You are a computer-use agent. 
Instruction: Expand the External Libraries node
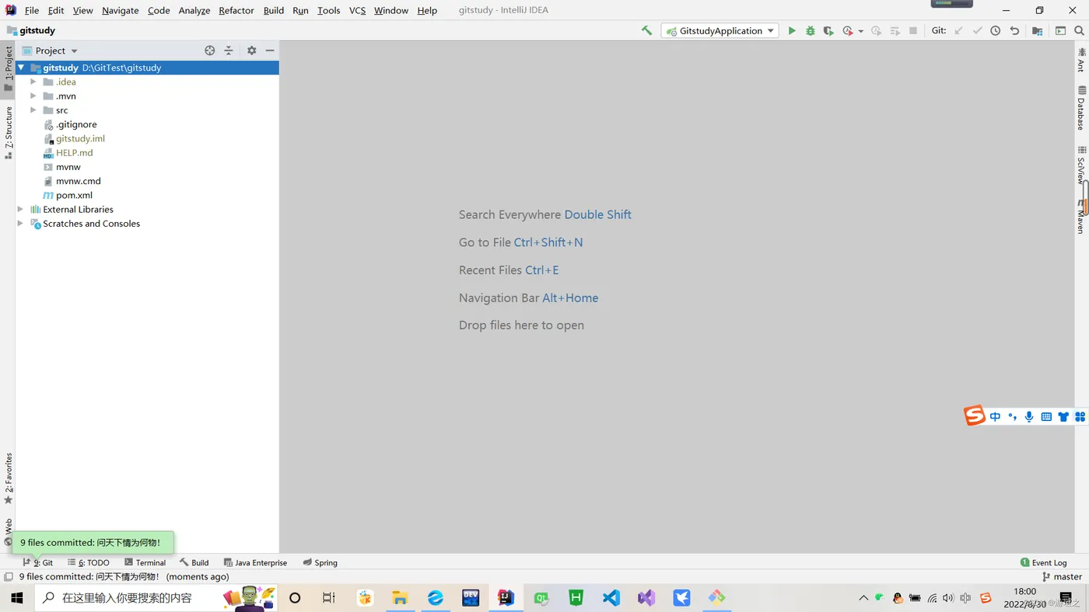[20, 209]
